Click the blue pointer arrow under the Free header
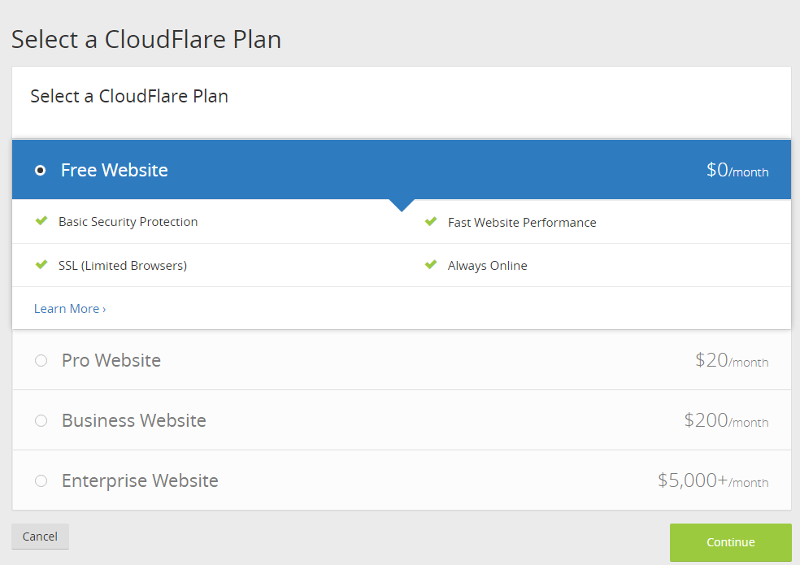The height and width of the screenshot is (565, 800). 402,205
